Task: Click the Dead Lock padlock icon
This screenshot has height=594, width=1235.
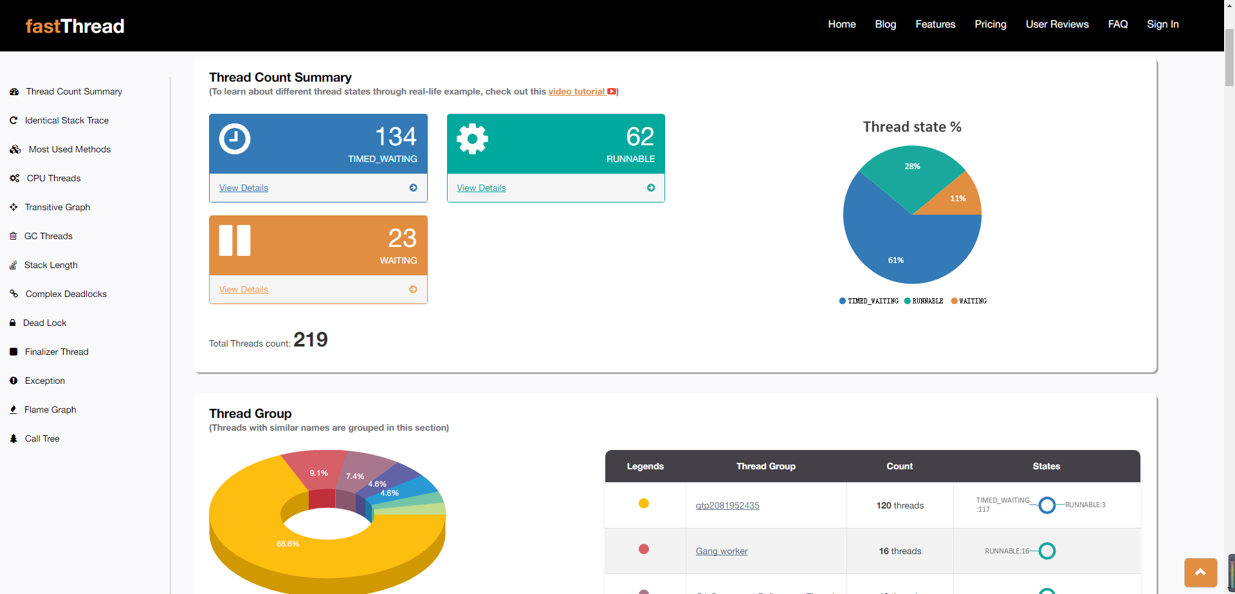Action: (x=12, y=323)
